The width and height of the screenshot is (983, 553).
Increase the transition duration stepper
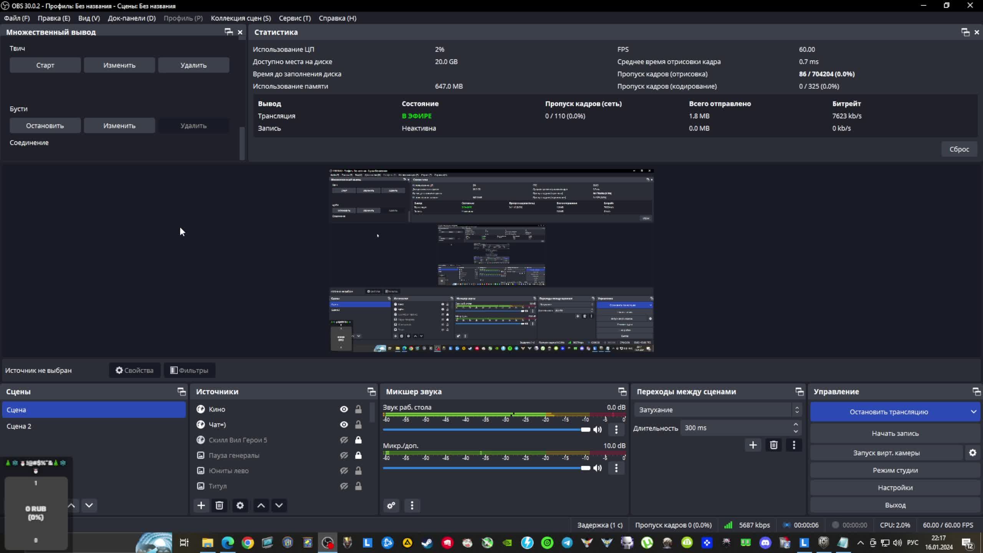coord(796,424)
